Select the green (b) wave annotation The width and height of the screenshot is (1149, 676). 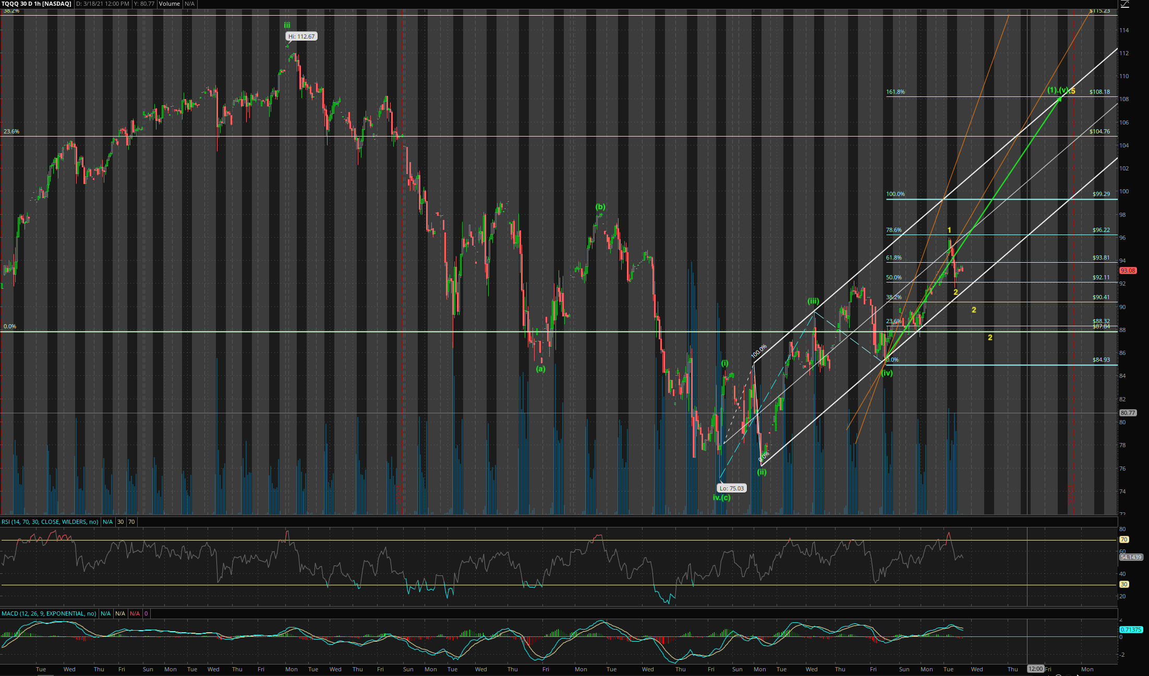click(x=600, y=207)
